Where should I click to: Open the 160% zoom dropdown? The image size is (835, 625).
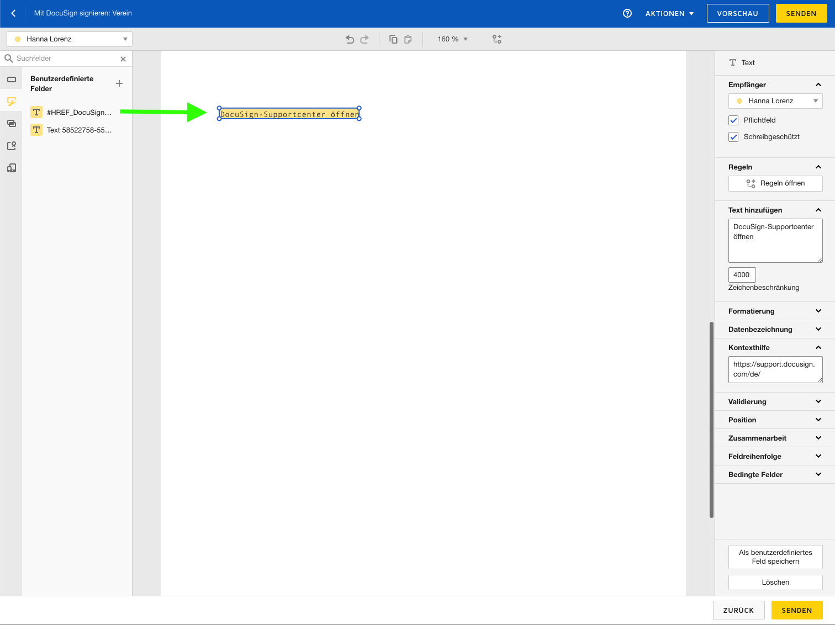coord(452,39)
